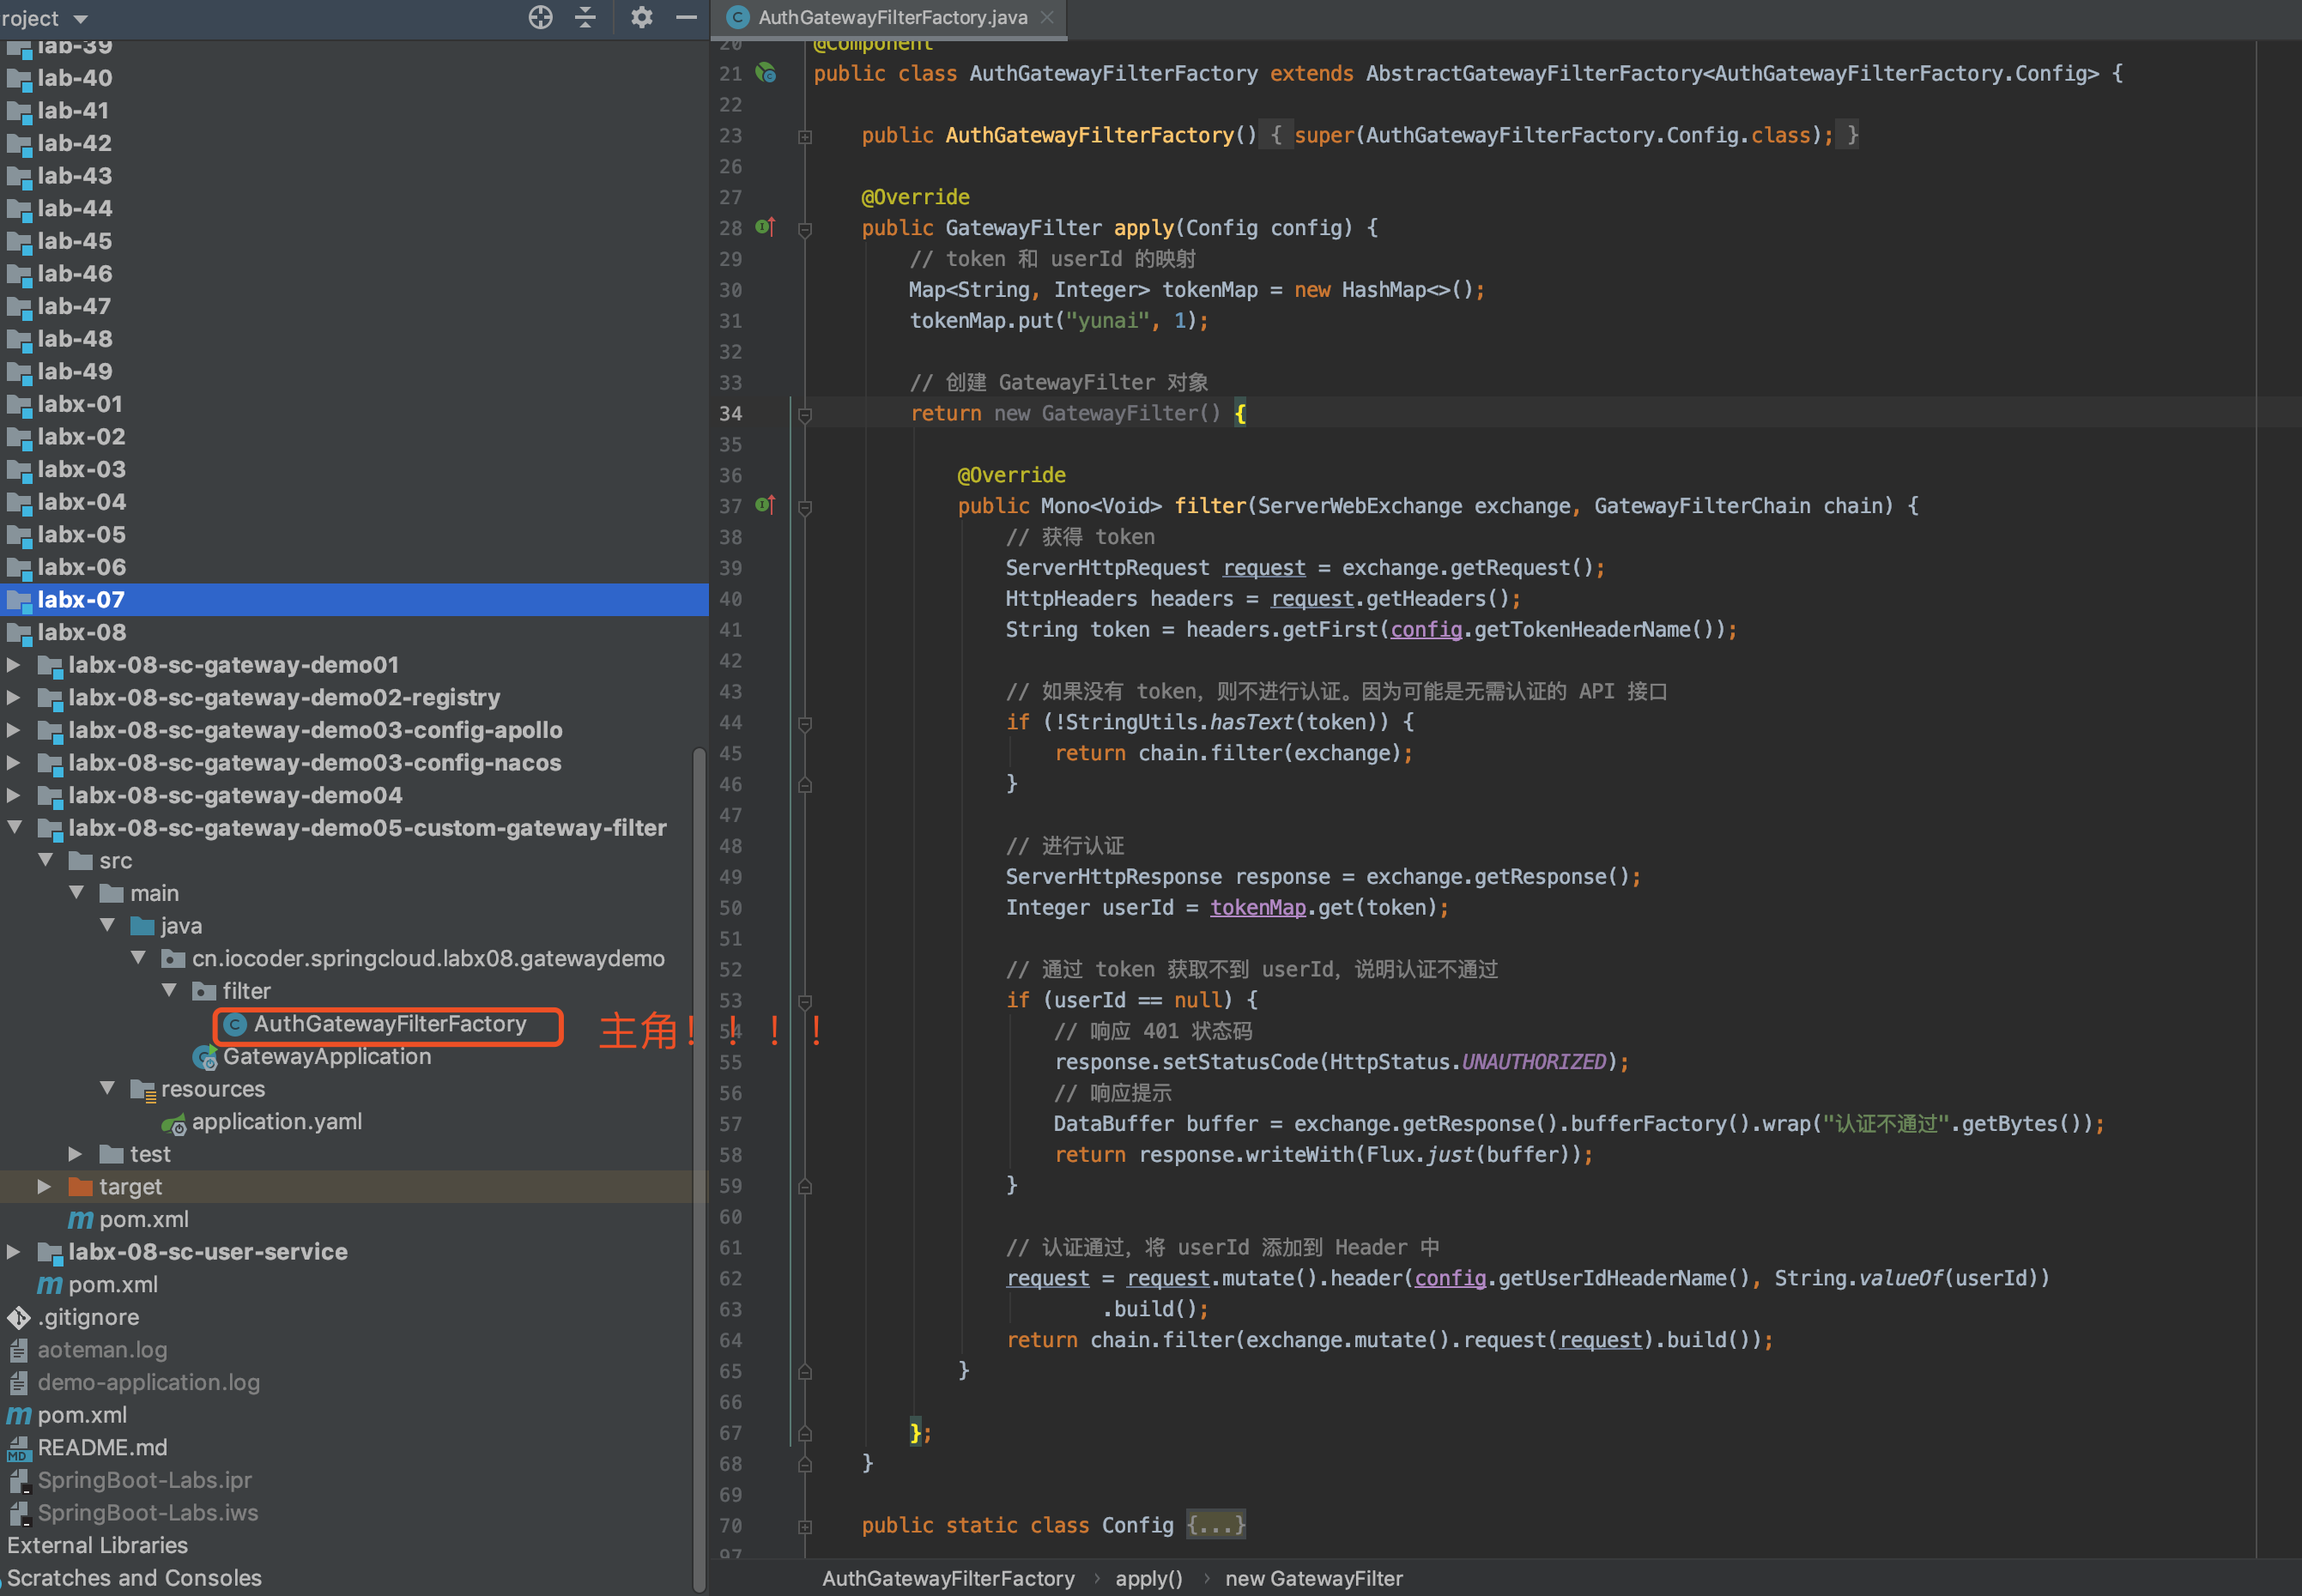Viewport: 2302px width, 1596px height.
Task: Collapse labx-08-sc-gateway-demo05-custom-gateway-filter folder
Action: pyautogui.click(x=14, y=828)
